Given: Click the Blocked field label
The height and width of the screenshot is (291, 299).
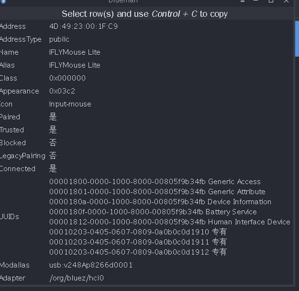Looking at the screenshot, I should click(x=13, y=143).
